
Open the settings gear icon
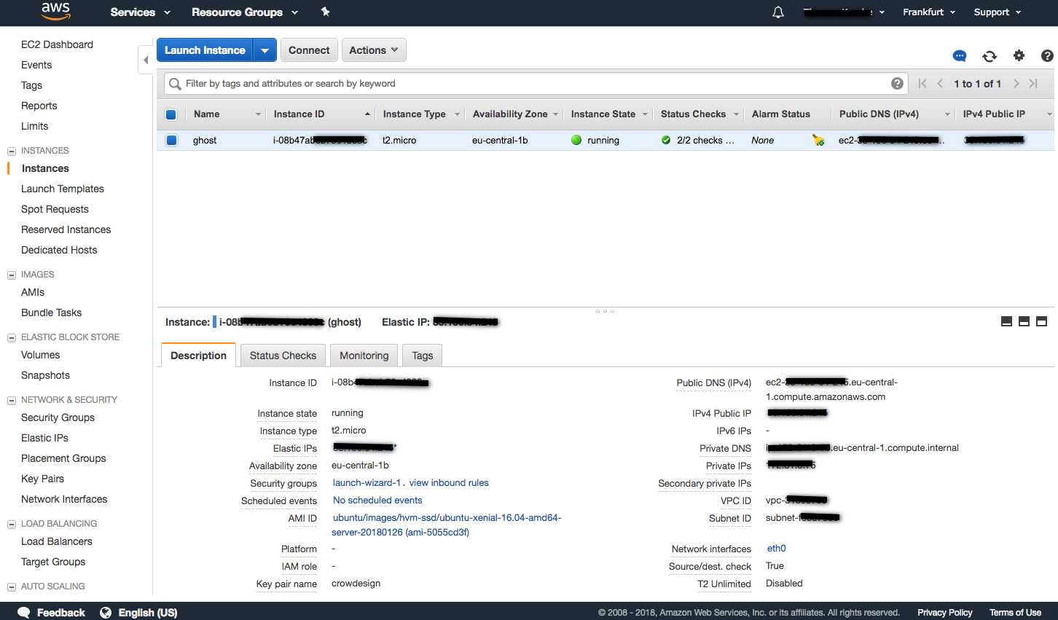(x=1019, y=56)
